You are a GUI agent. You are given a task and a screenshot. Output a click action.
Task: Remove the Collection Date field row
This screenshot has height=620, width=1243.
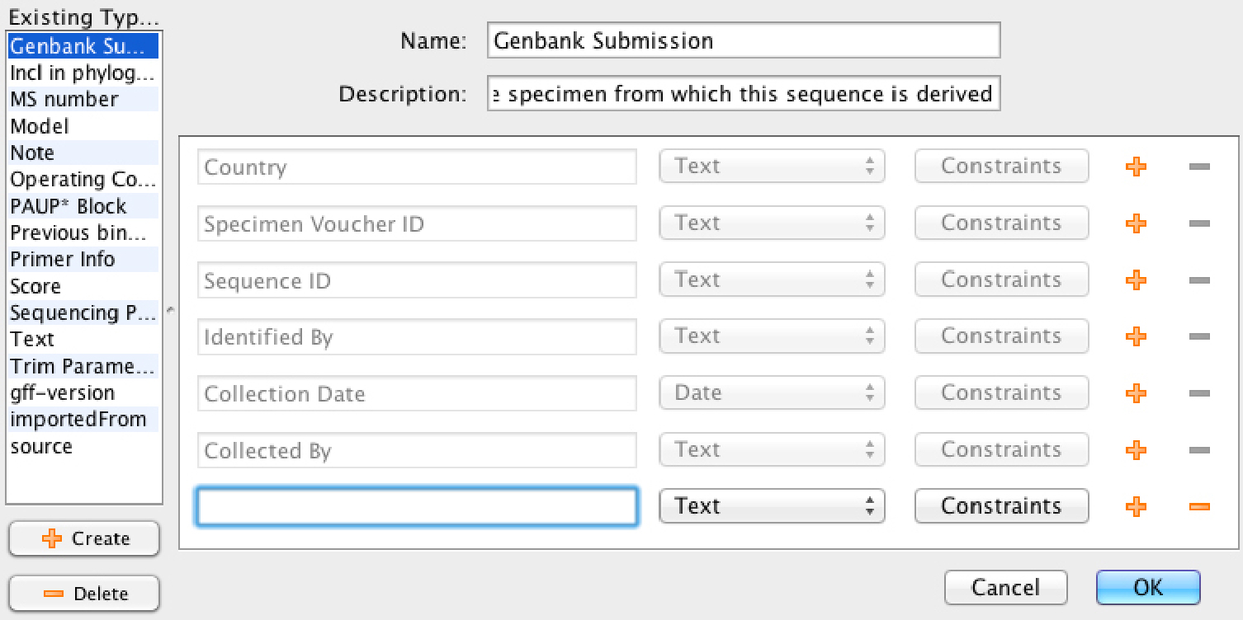click(x=1199, y=393)
